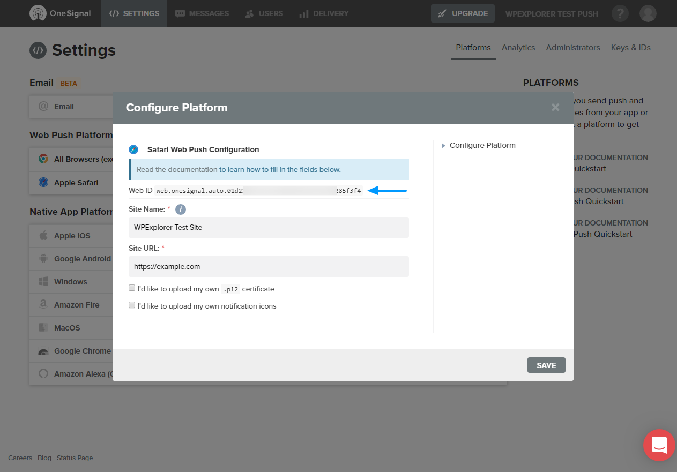The image size is (677, 472).
Task: Select Apple Safari platform icon
Action: pos(43,183)
